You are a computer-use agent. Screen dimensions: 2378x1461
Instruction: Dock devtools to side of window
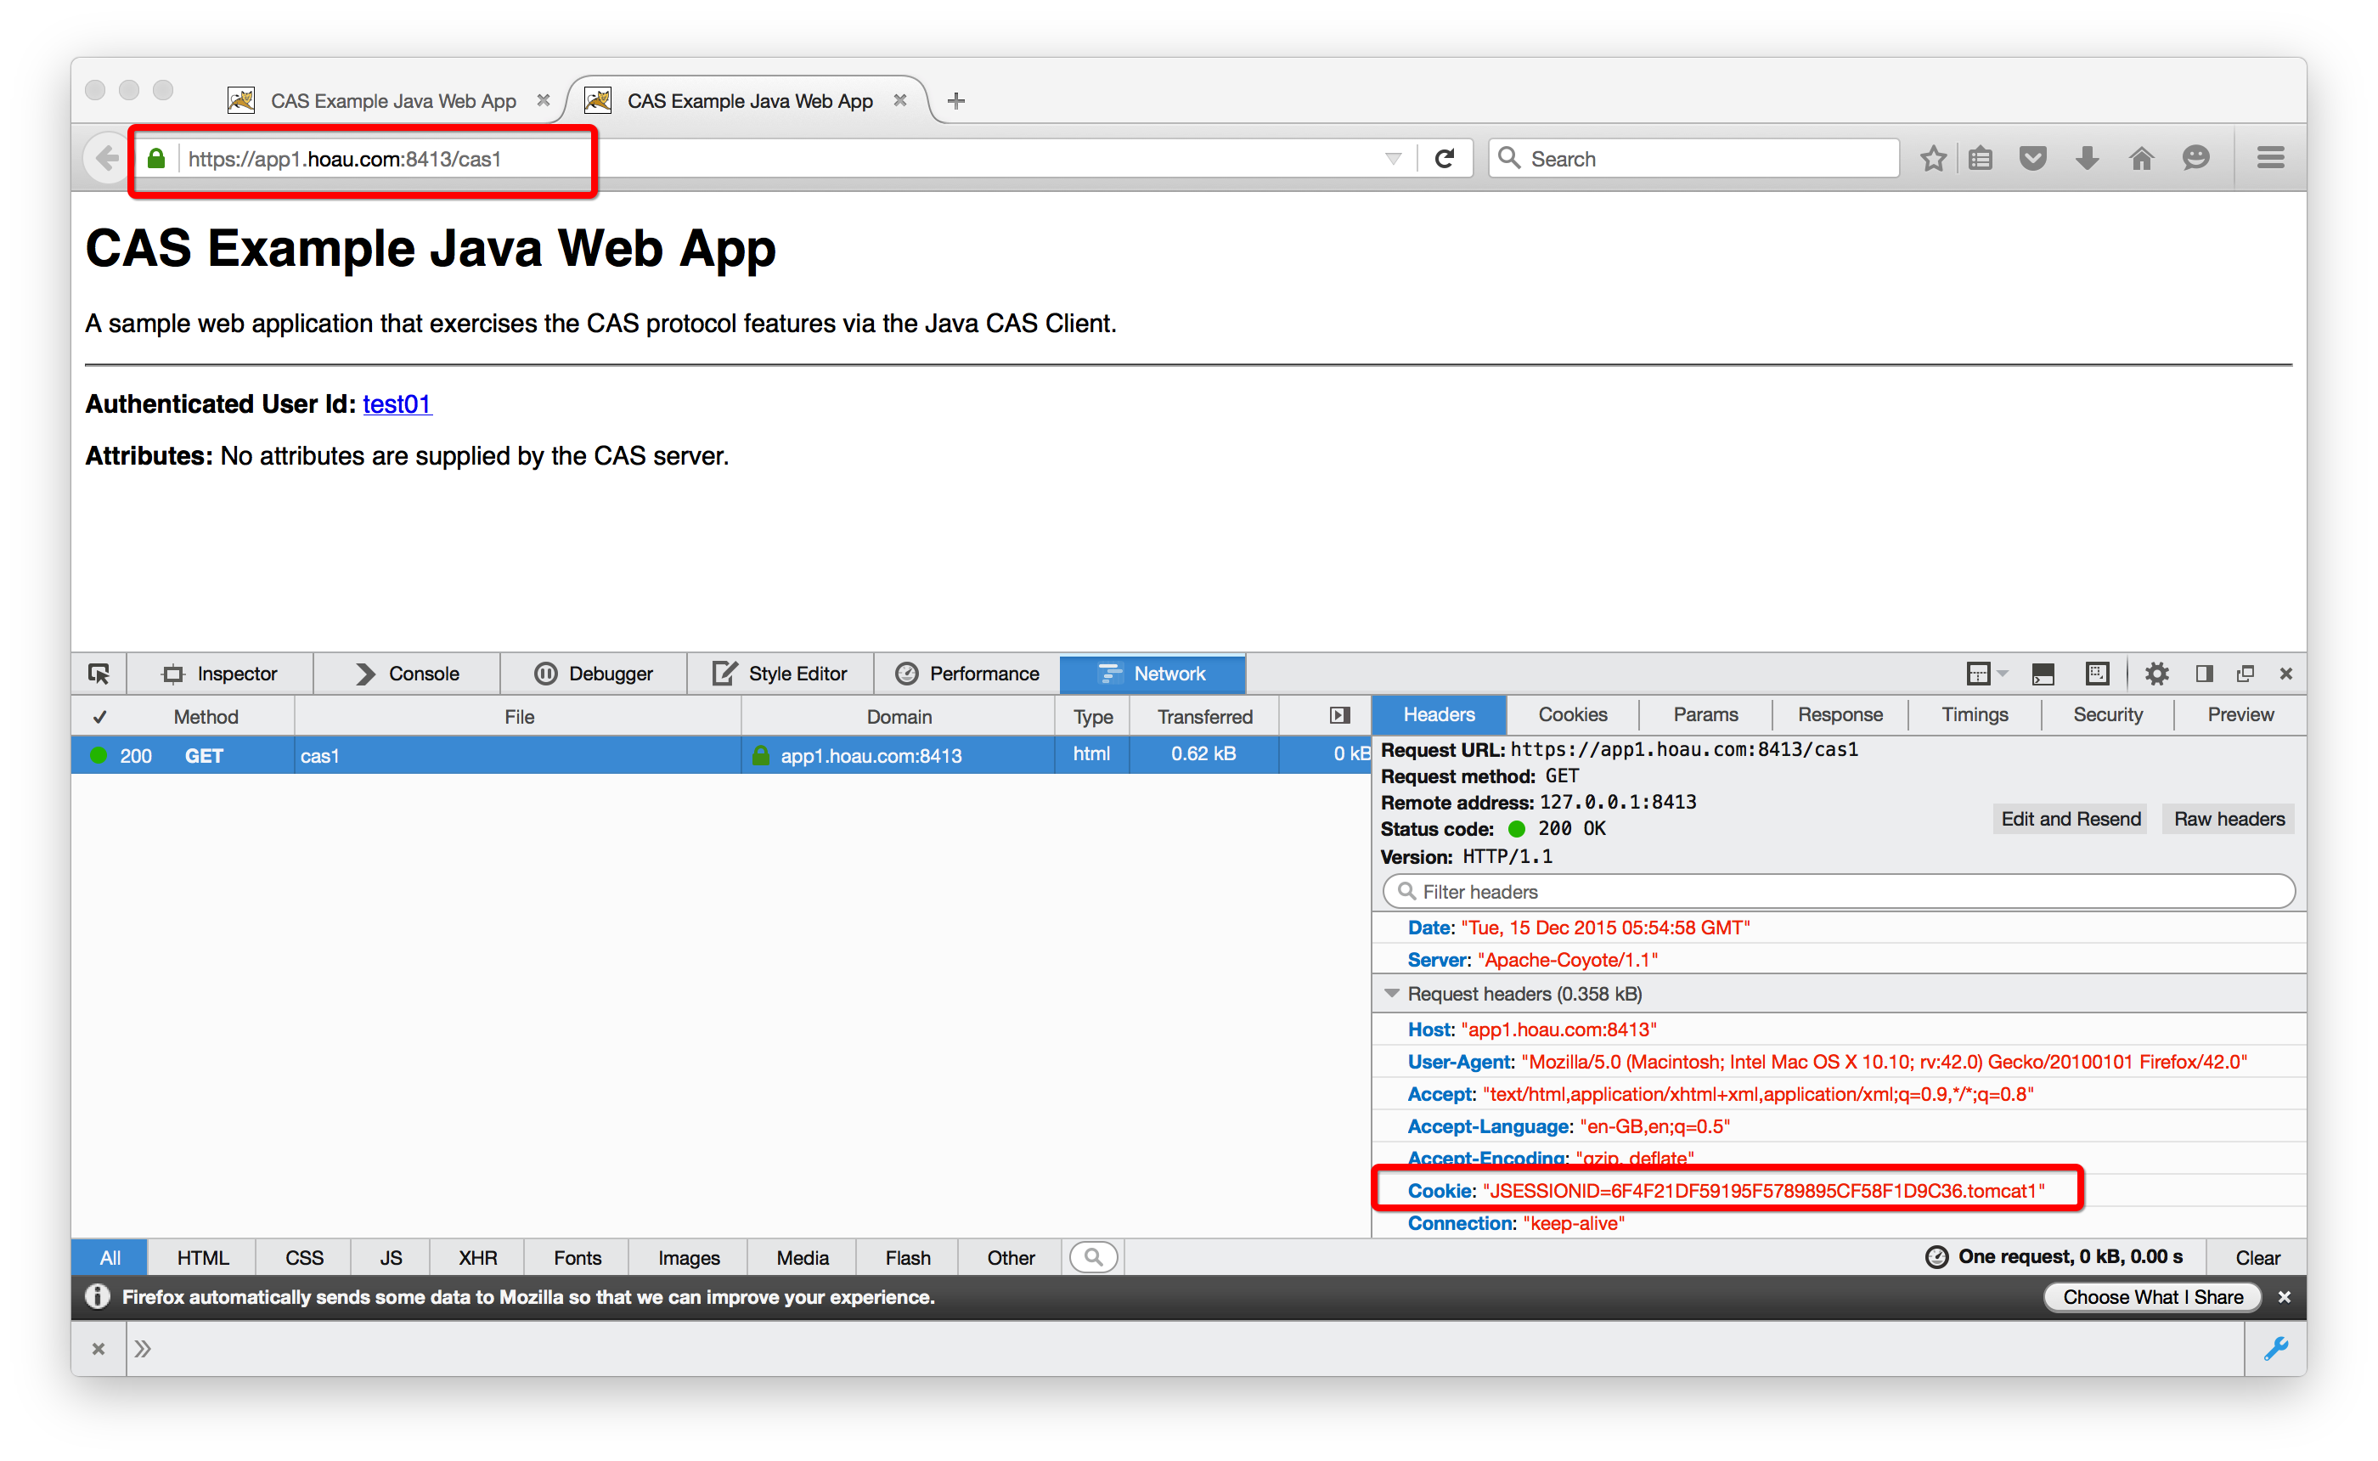[2203, 674]
